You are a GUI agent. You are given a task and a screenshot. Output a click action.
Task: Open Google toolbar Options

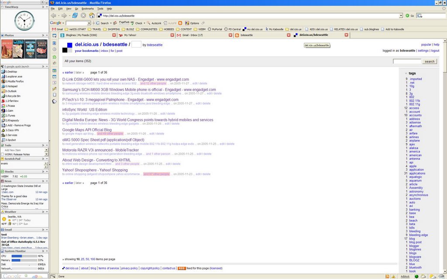pos(192,23)
